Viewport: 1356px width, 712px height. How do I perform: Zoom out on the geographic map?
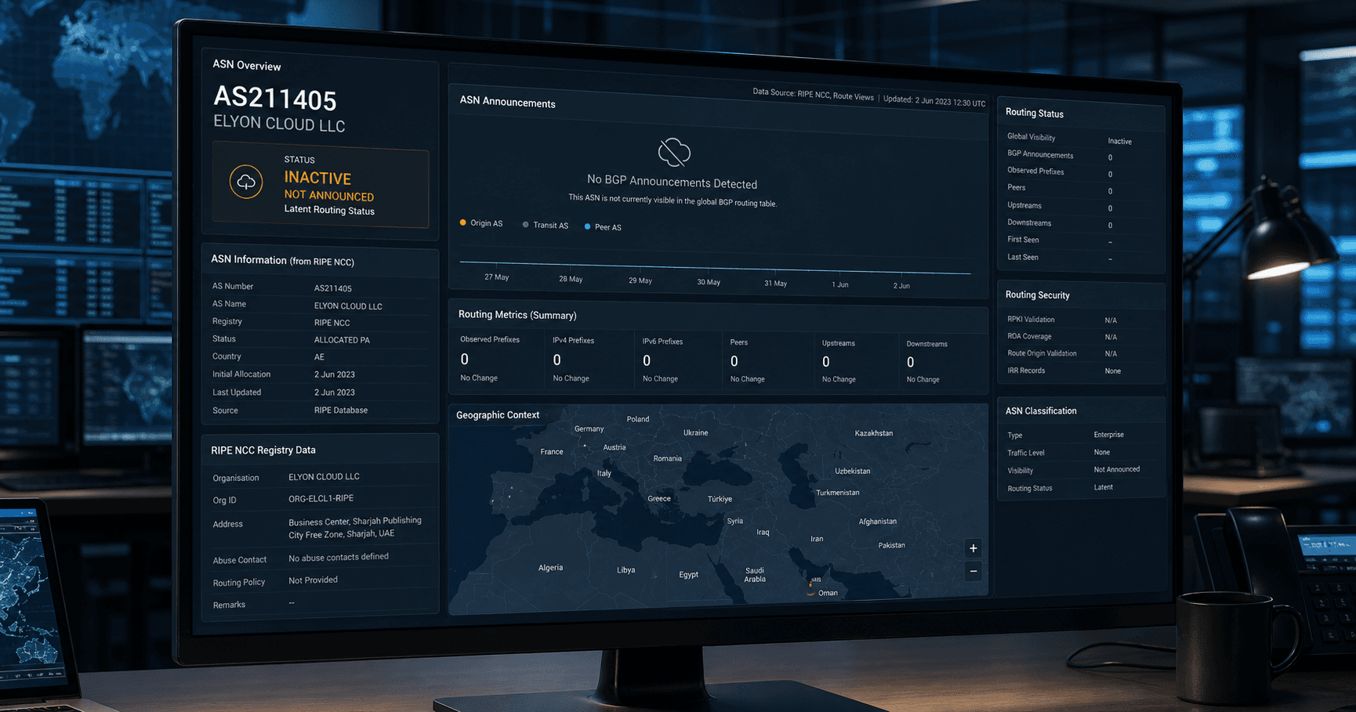coord(973,572)
